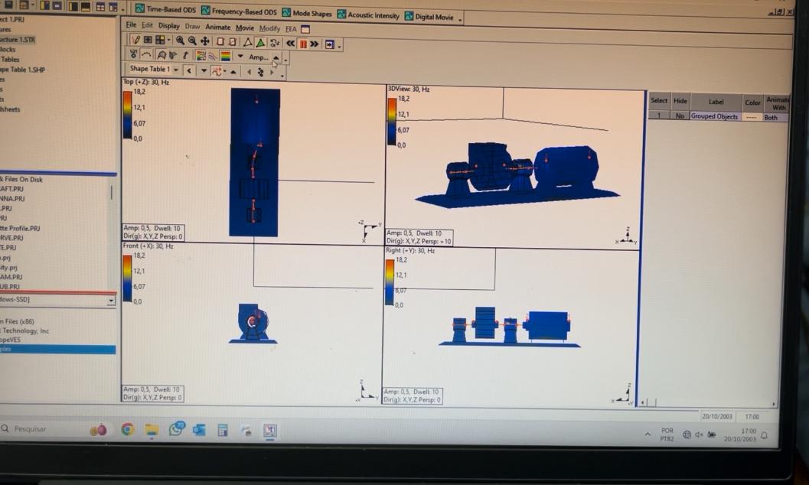Click the Color cell for Grouped Objects

(752, 117)
